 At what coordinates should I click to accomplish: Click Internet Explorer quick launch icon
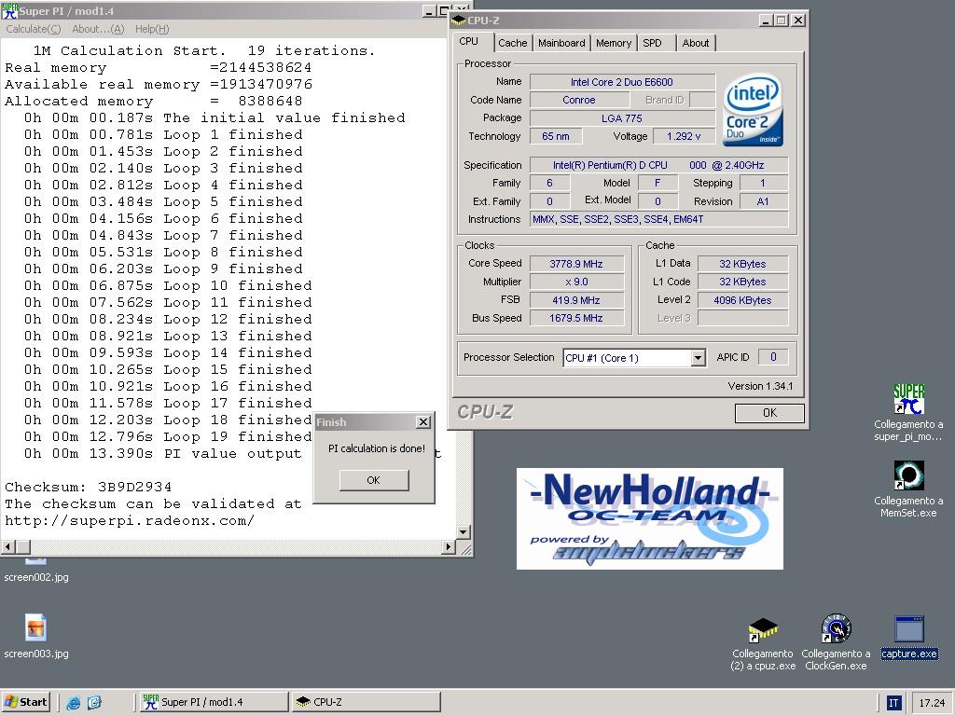[x=74, y=703]
